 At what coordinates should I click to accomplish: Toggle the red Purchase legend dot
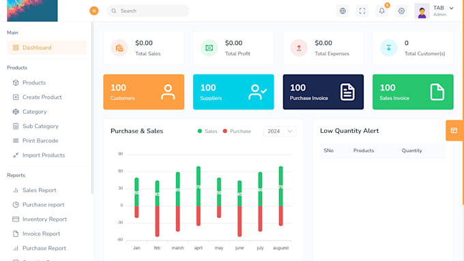pyautogui.click(x=225, y=131)
